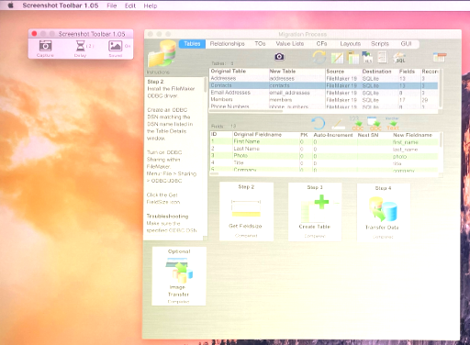Click the table layout icon on the right

tap(440, 57)
